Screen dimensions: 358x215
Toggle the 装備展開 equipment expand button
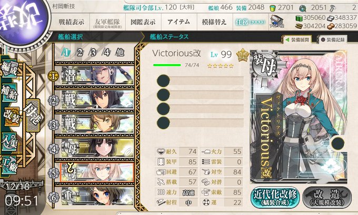pos(298,40)
